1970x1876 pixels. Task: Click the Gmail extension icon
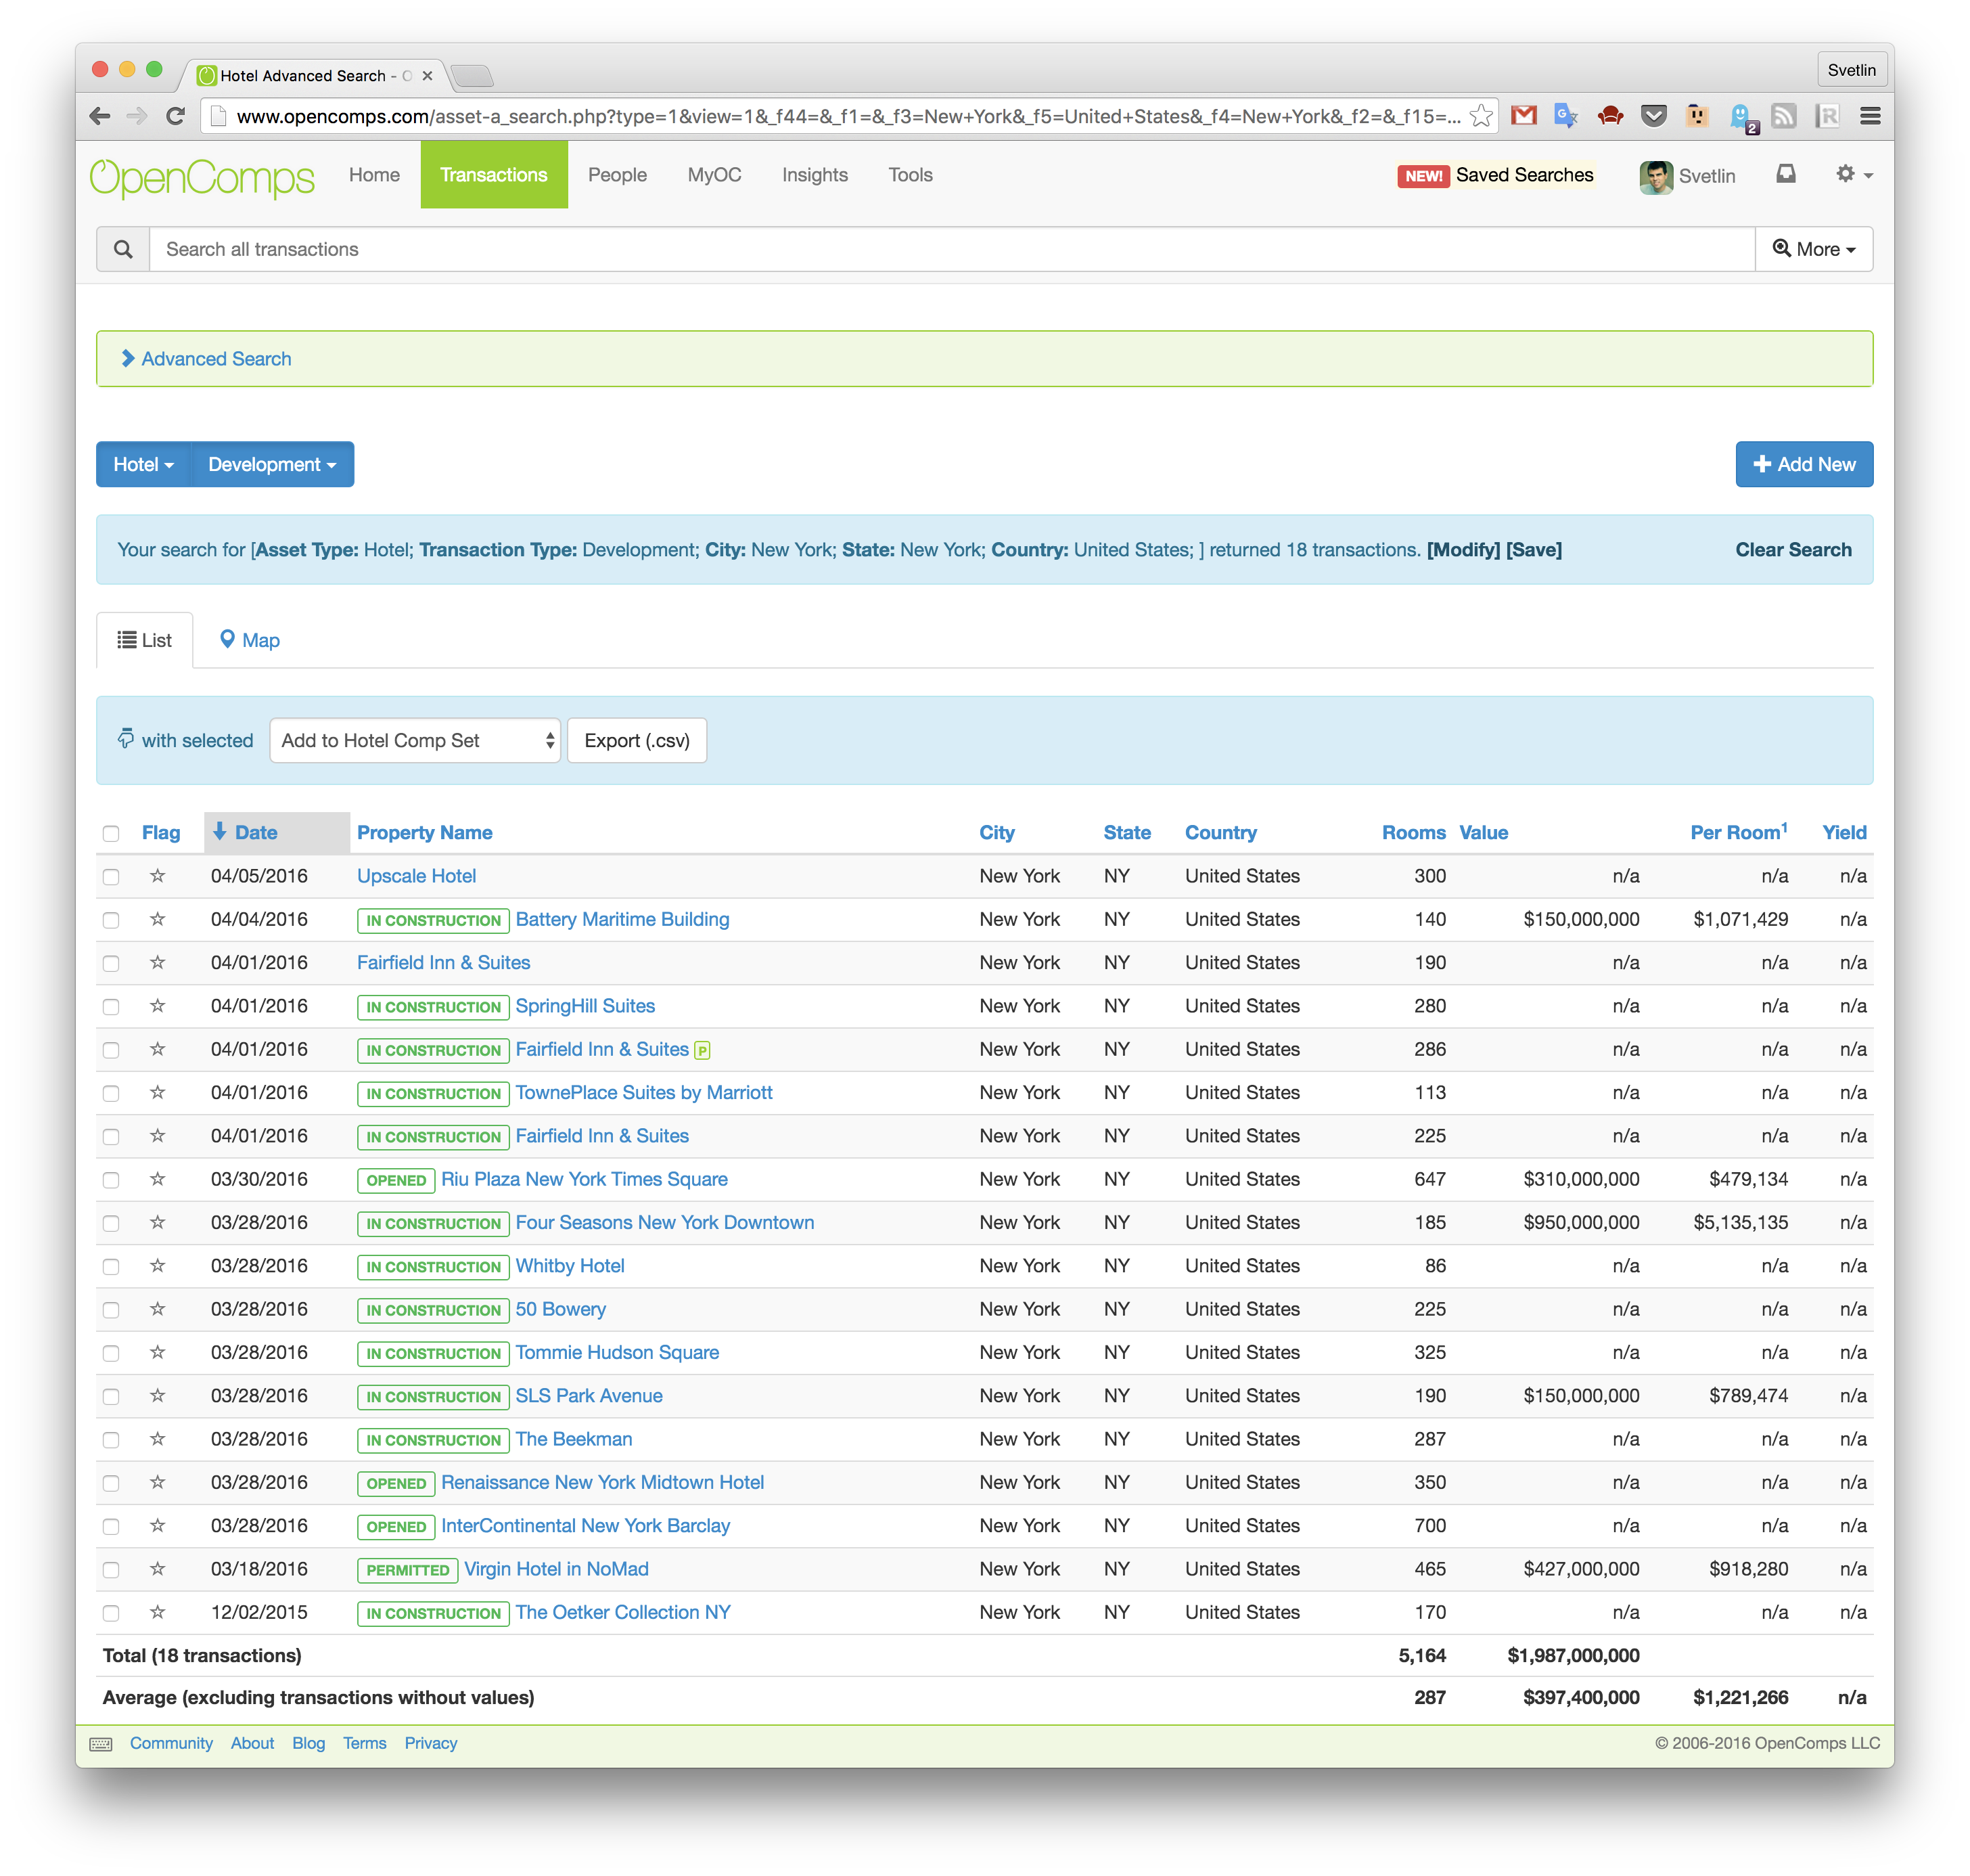[x=1524, y=116]
